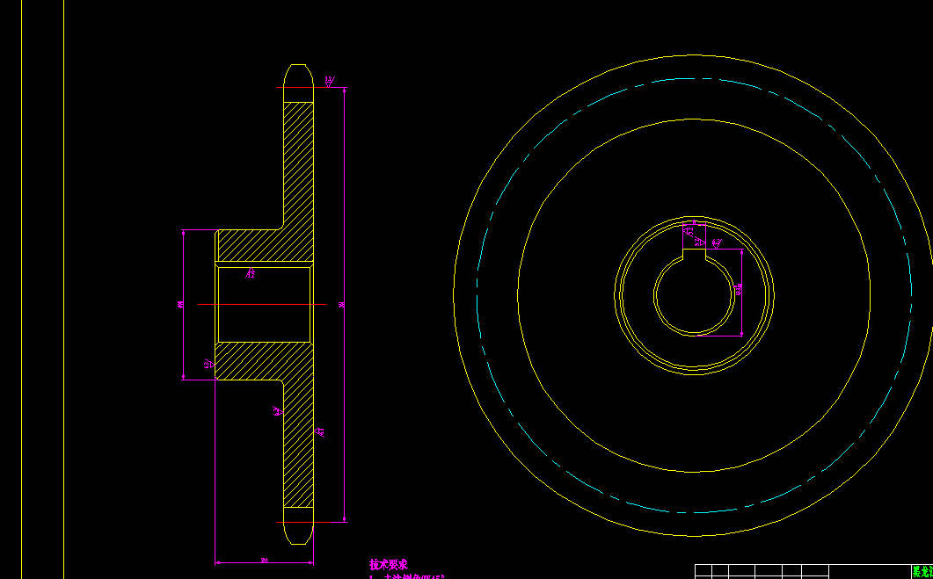The width and height of the screenshot is (933, 579).
Task: Select the keyway height dimension beside the bore
Action: click(x=741, y=292)
